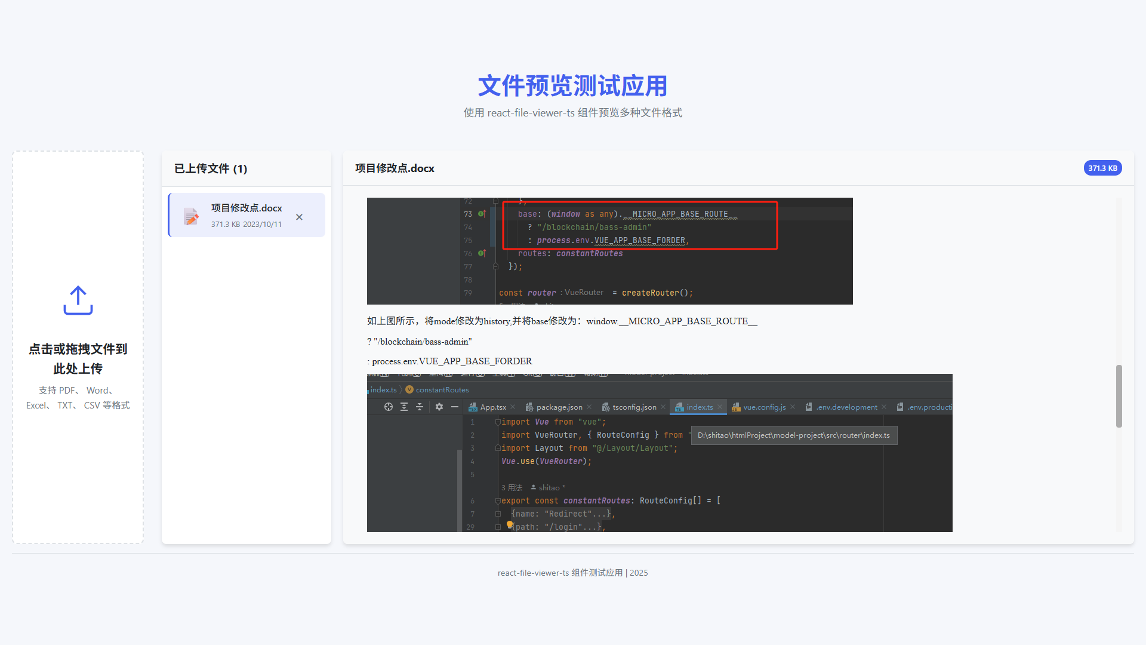
Task: Click the fold arrow next to export const constantRoutes
Action: [498, 500]
